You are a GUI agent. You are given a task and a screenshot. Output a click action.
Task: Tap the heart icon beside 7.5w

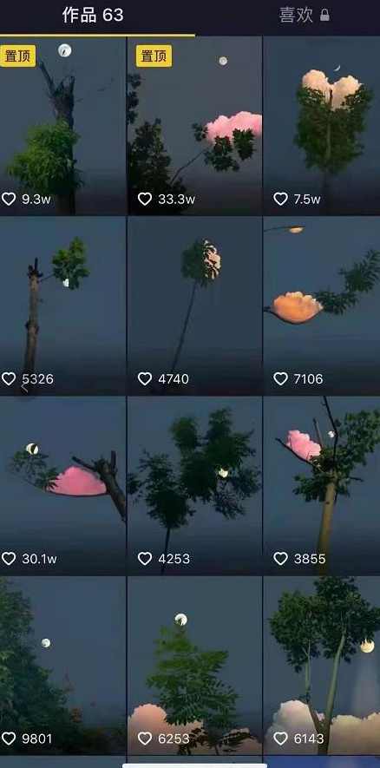[x=280, y=199]
